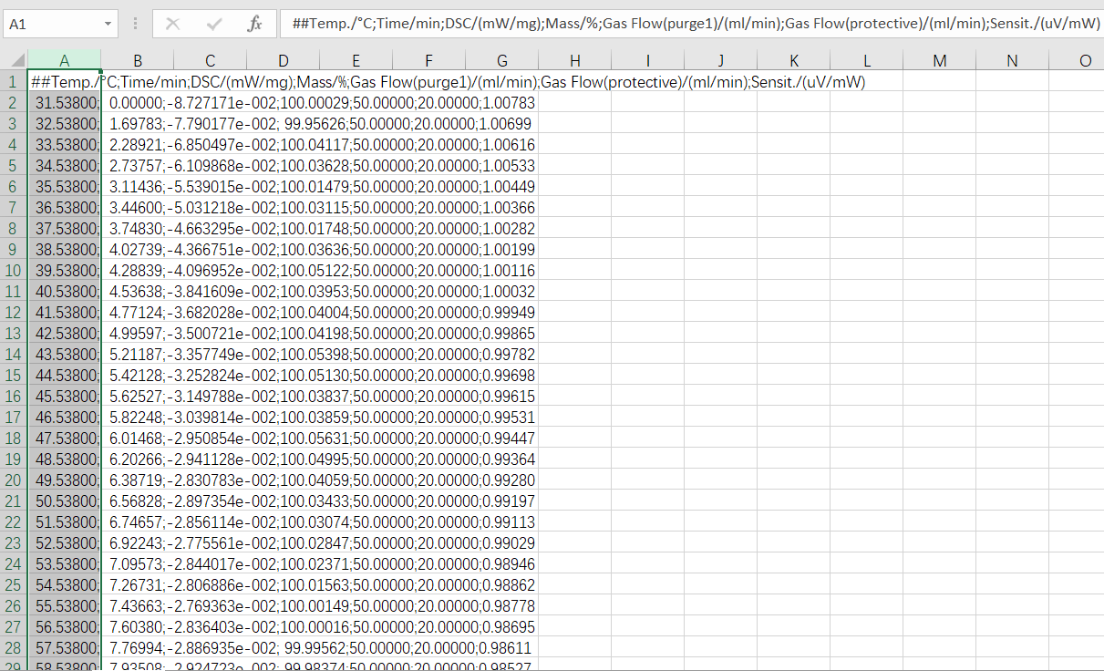Click cell containing 31.53800;
Image resolution: width=1104 pixels, height=671 pixels.
point(64,103)
